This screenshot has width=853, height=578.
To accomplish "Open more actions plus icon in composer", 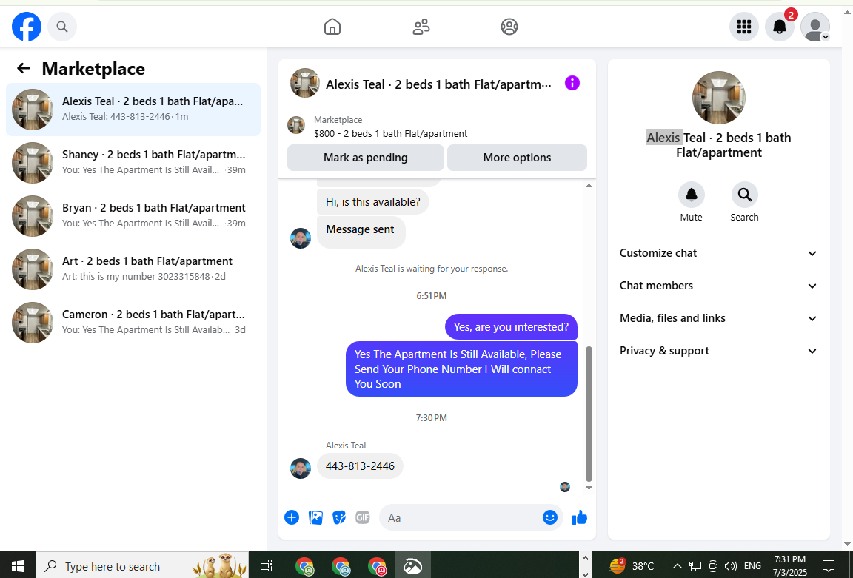I will pos(292,517).
